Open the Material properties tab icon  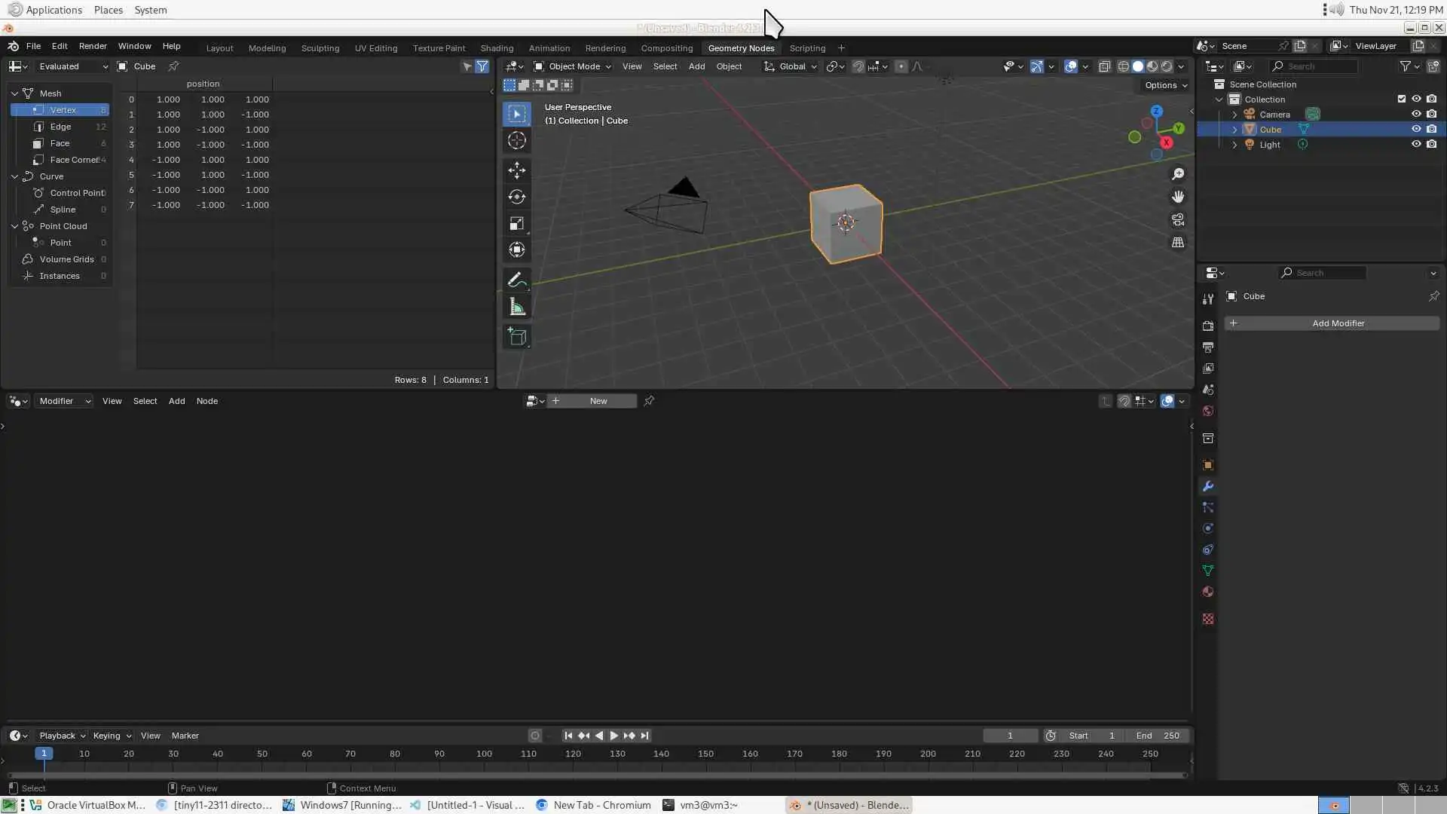(1208, 592)
